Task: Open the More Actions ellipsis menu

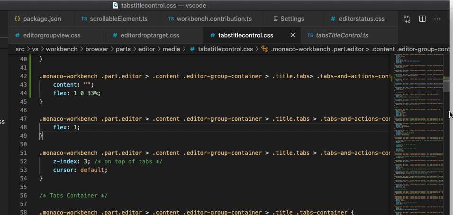Action: pos(437,19)
